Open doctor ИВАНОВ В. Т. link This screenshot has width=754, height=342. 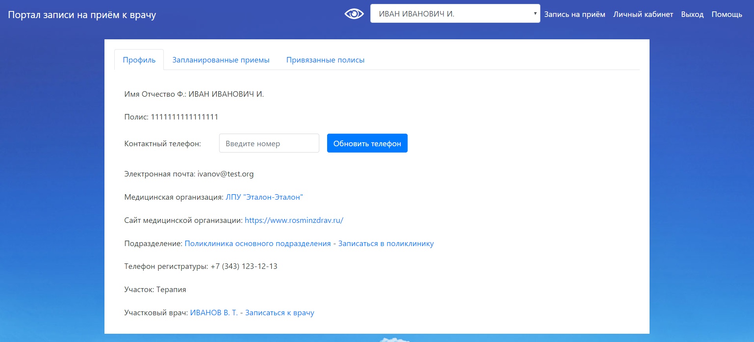click(x=214, y=313)
